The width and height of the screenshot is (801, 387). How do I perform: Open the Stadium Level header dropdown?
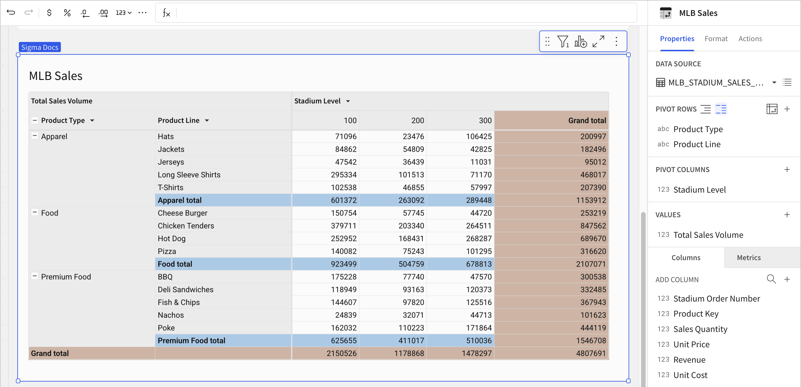point(348,101)
